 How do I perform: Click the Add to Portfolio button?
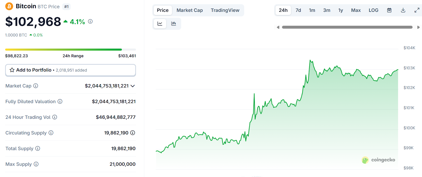tap(70, 70)
